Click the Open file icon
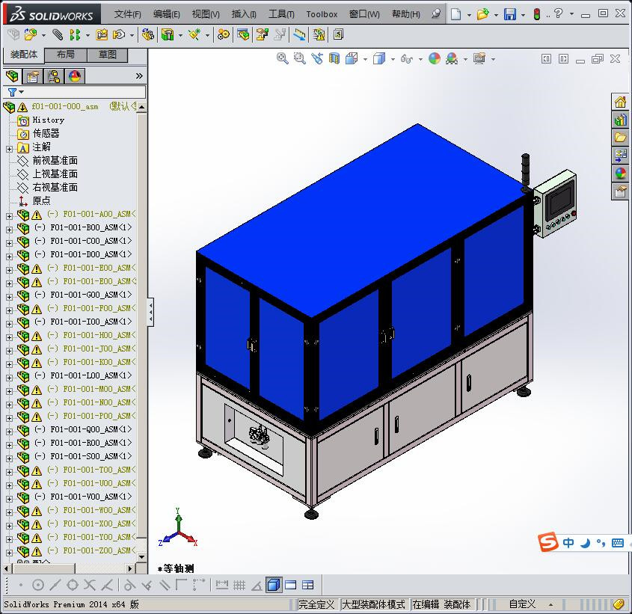Viewport: 632px width, 614px height. (x=482, y=14)
